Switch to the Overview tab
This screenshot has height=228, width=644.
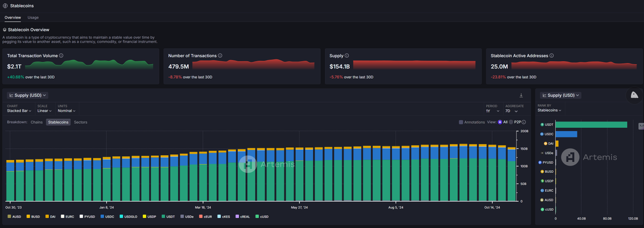click(x=13, y=18)
